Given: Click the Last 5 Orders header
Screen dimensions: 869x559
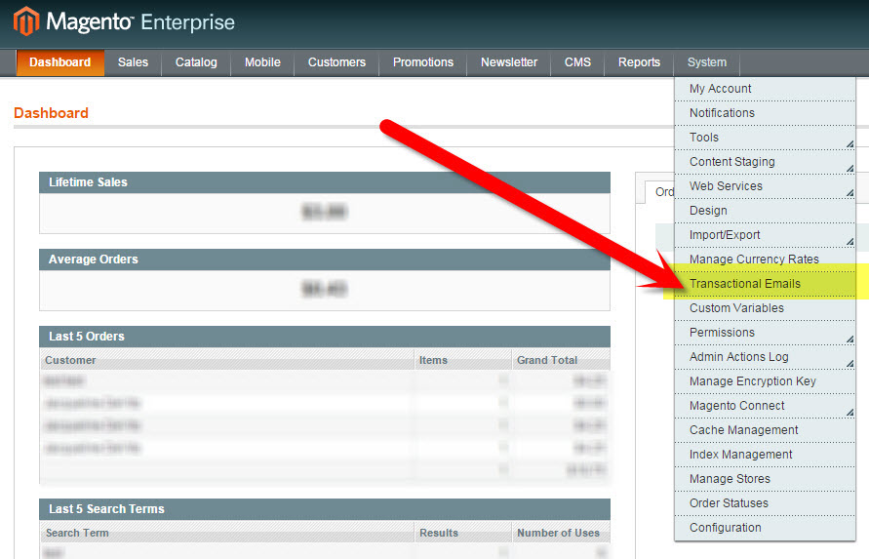Looking at the screenshot, I should [x=325, y=337].
